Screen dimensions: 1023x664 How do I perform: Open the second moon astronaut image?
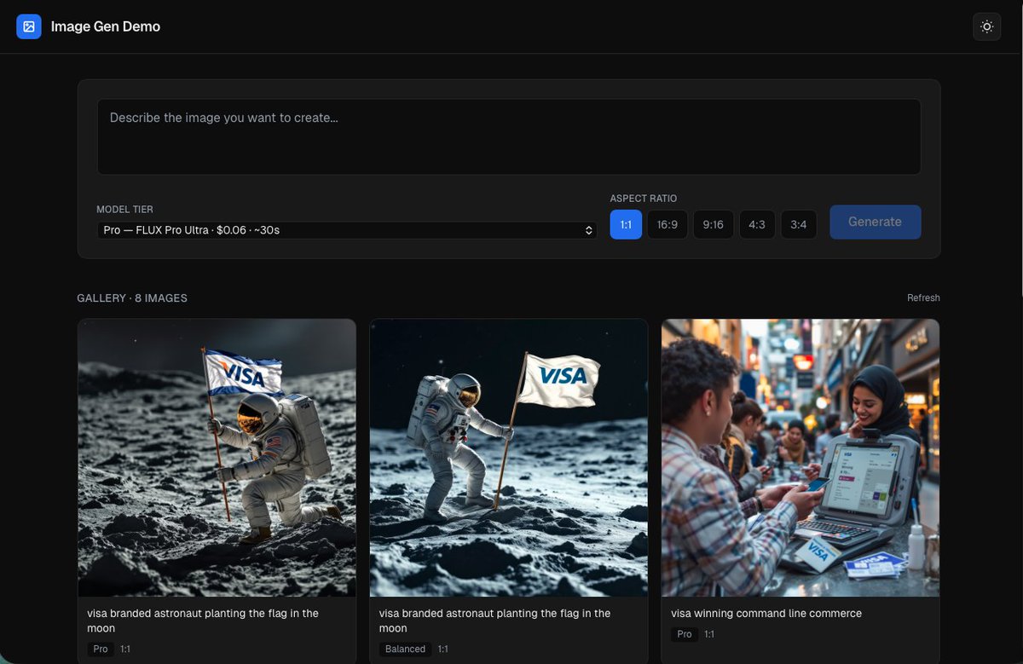click(508, 458)
